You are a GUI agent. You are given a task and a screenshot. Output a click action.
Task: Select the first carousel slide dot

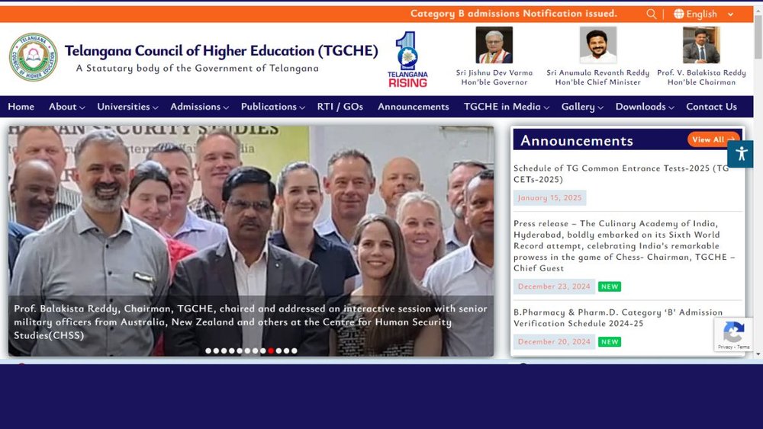click(x=208, y=351)
